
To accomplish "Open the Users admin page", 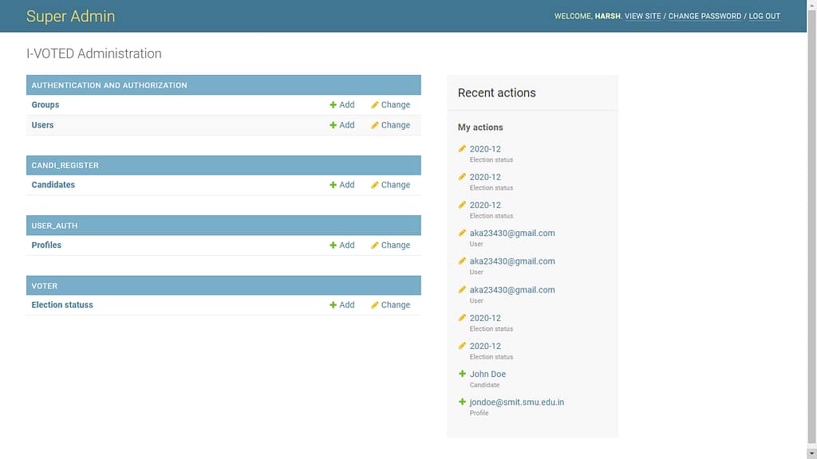I will pos(42,125).
